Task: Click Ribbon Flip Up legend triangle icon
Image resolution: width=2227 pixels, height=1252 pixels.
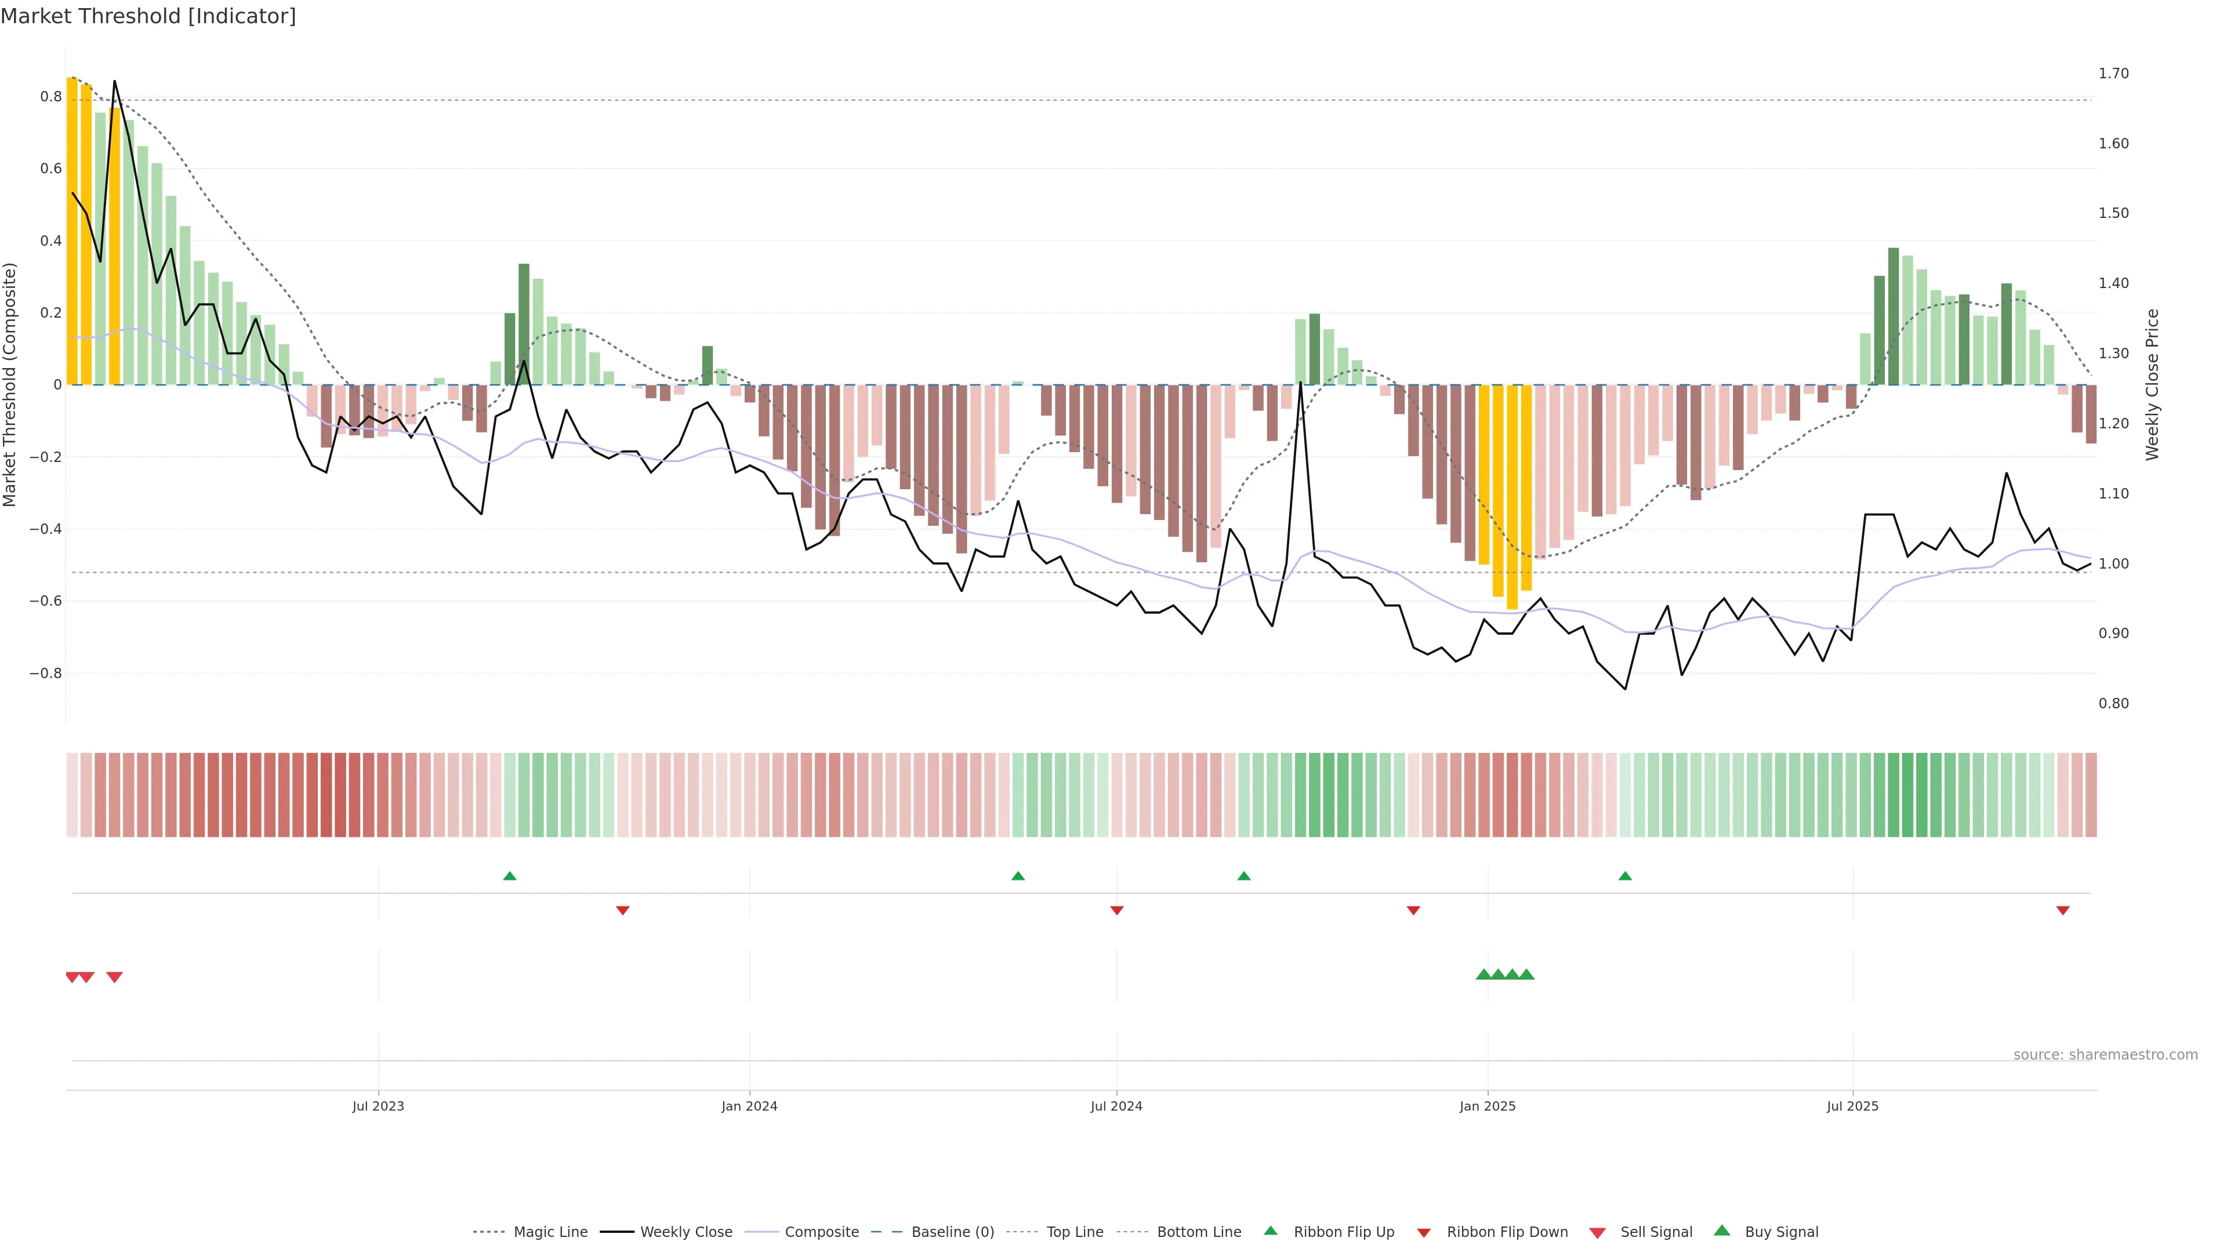Action: pyautogui.click(x=1270, y=1231)
